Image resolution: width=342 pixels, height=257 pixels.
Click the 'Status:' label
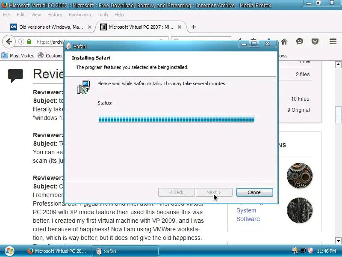point(105,103)
